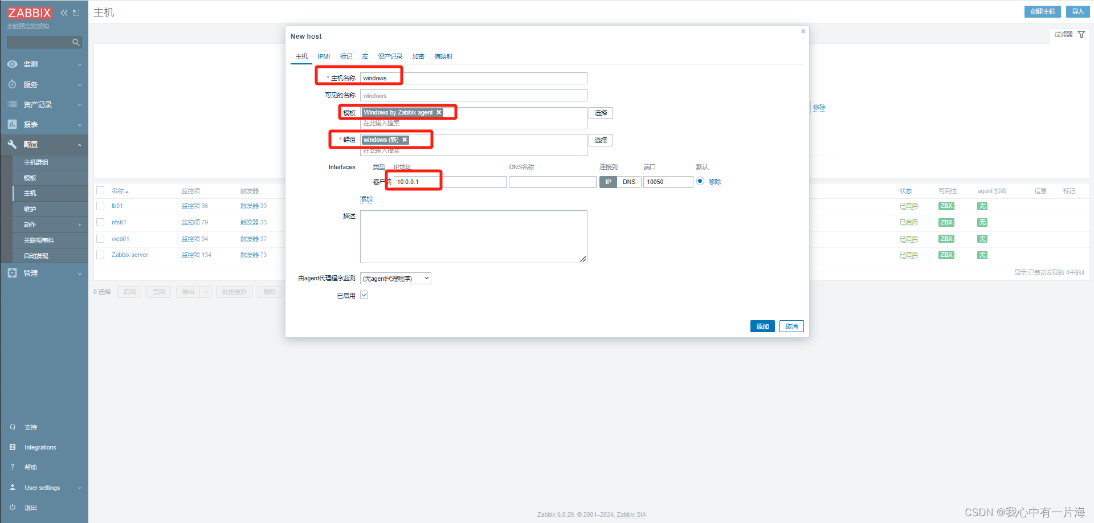Image resolution: width=1094 pixels, height=523 pixels.
Task: Click the filter funnel icon
Action: [x=1081, y=35]
